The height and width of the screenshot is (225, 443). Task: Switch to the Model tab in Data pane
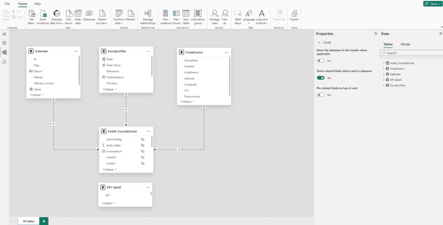(405, 44)
